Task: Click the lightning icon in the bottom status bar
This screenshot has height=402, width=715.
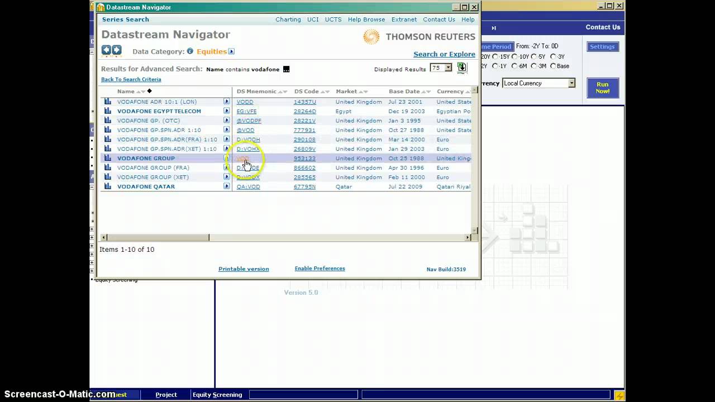Action: click(x=619, y=396)
